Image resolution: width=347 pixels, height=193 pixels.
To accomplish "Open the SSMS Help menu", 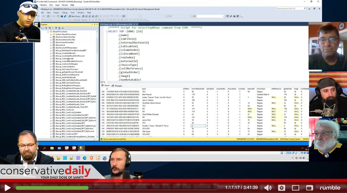I will point(89,13).
